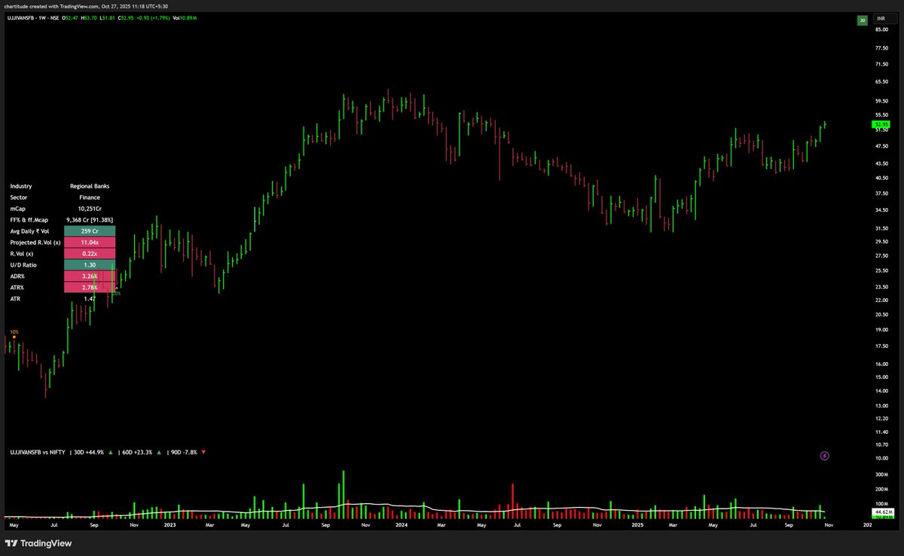Click the mCap value 10,251Cr
Image resolution: width=904 pixels, height=556 pixels.
coord(90,207)
